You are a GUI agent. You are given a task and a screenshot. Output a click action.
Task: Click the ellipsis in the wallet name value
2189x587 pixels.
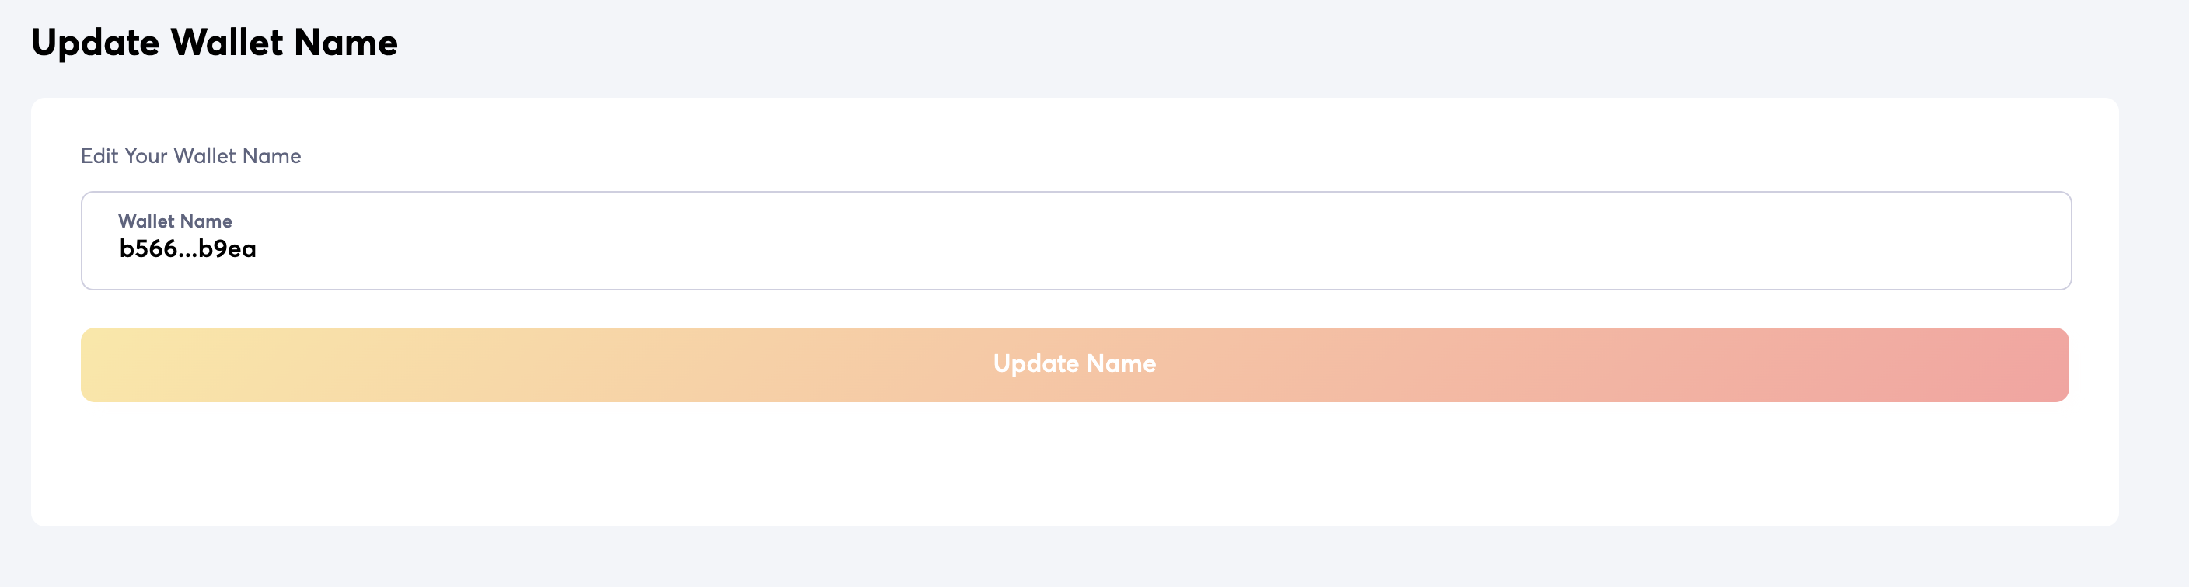[187, 251]
